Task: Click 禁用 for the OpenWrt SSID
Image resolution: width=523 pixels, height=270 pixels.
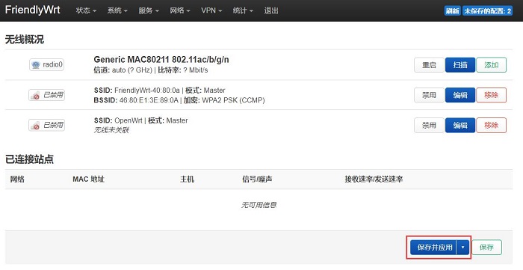Action: 429,125
